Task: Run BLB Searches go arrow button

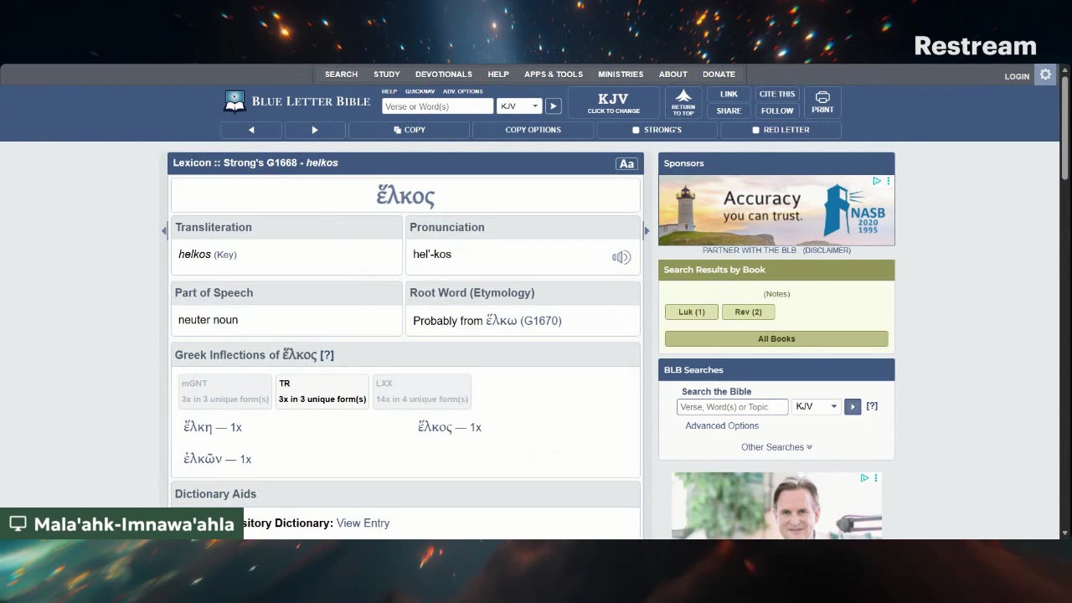Action: [853, 406]
